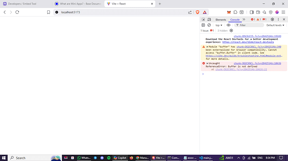Viewport: 288px width, 161px height.
Task: Open the Elements tab in DevTools
Action: point(221,20)
